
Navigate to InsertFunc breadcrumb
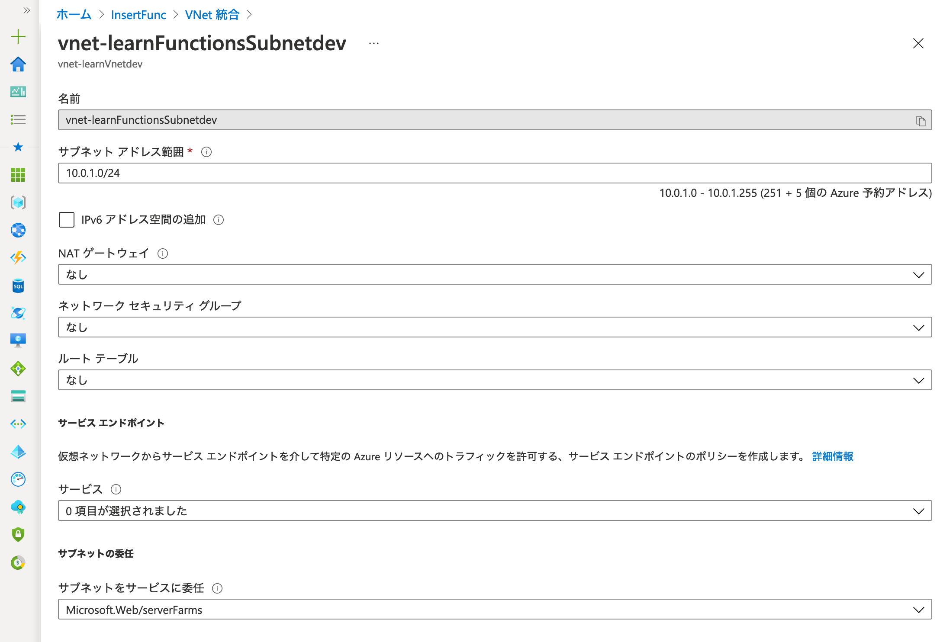[138, 15]
